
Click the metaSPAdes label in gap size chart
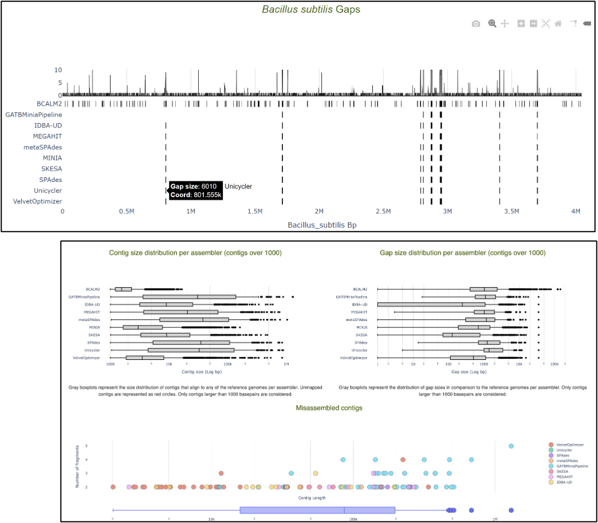click(x=356, y=320)
